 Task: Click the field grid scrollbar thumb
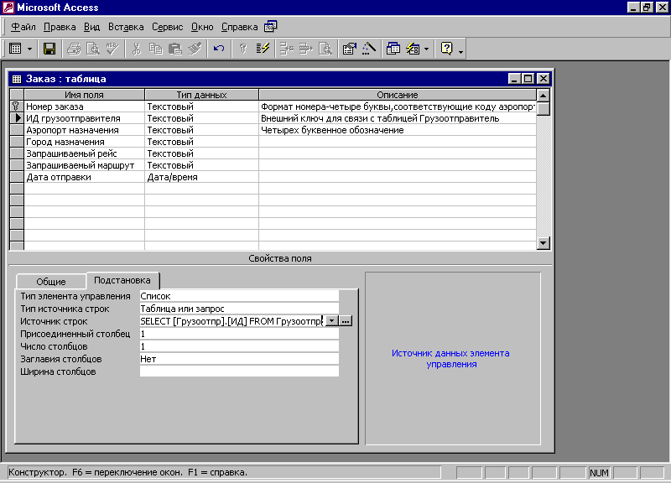543,109
